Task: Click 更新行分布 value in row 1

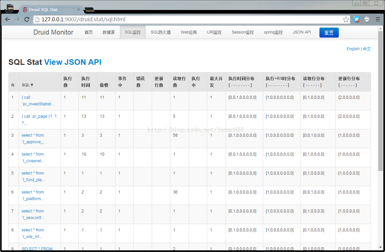Action: (x=349, y=97)
